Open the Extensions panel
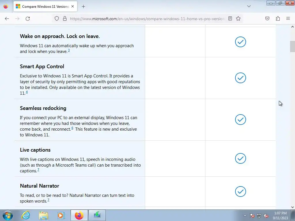295x221 pixels. 278,18
